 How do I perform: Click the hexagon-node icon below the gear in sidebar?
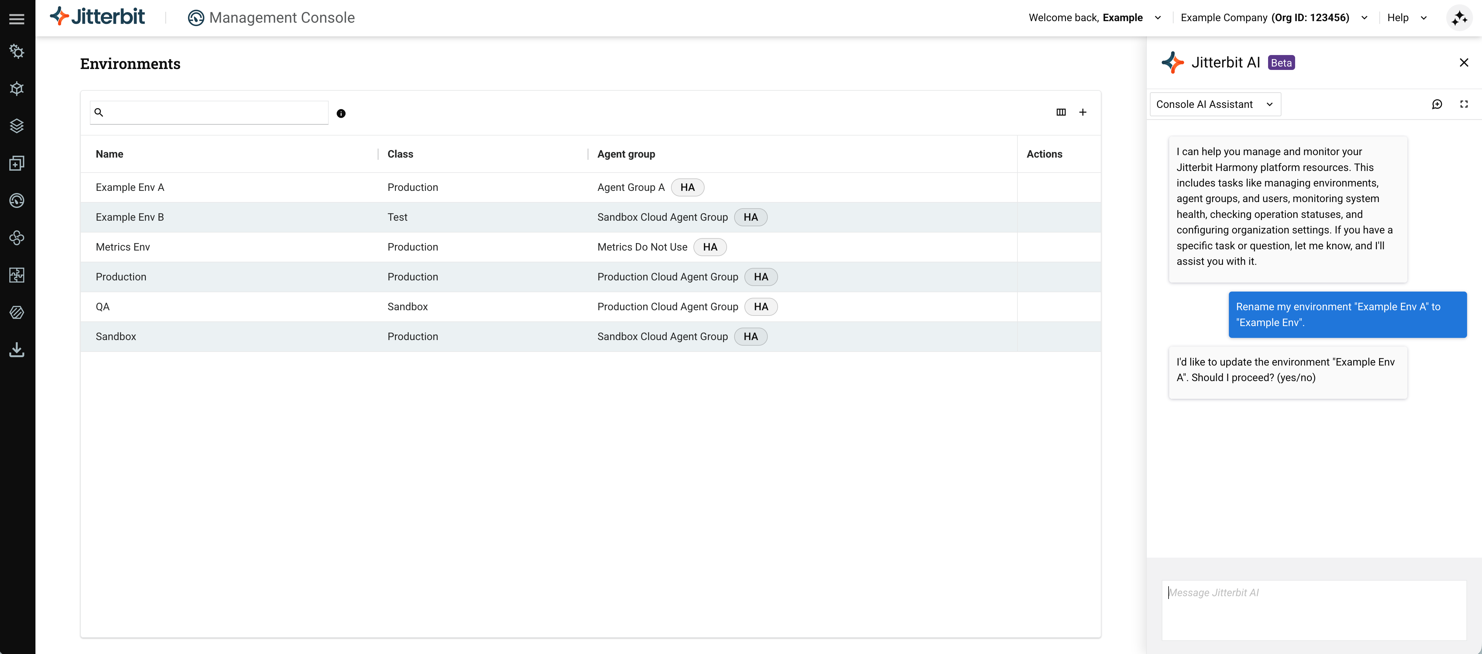[x=17, y=89]
